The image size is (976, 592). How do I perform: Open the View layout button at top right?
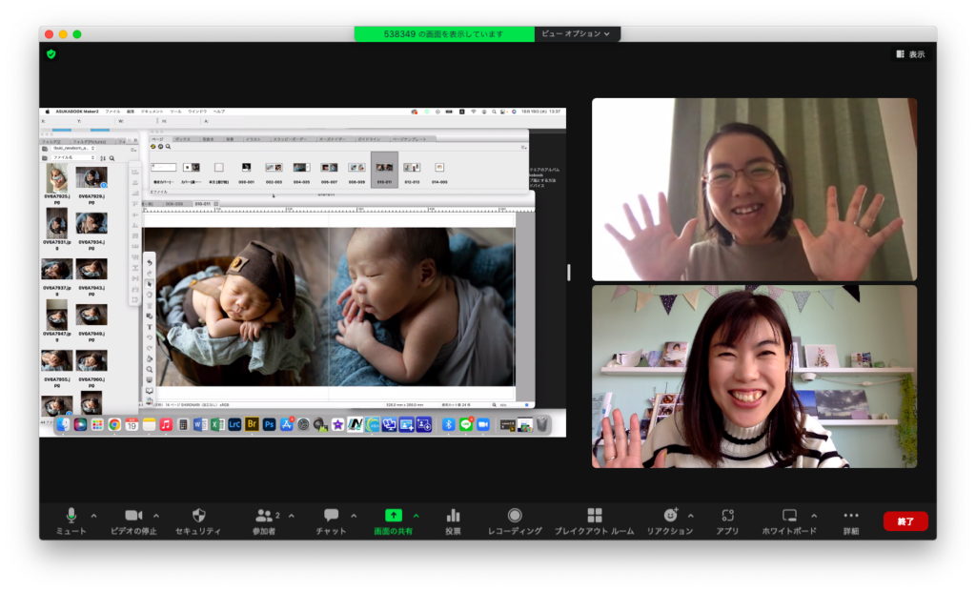pyautogui.click(x=910, y=54)
